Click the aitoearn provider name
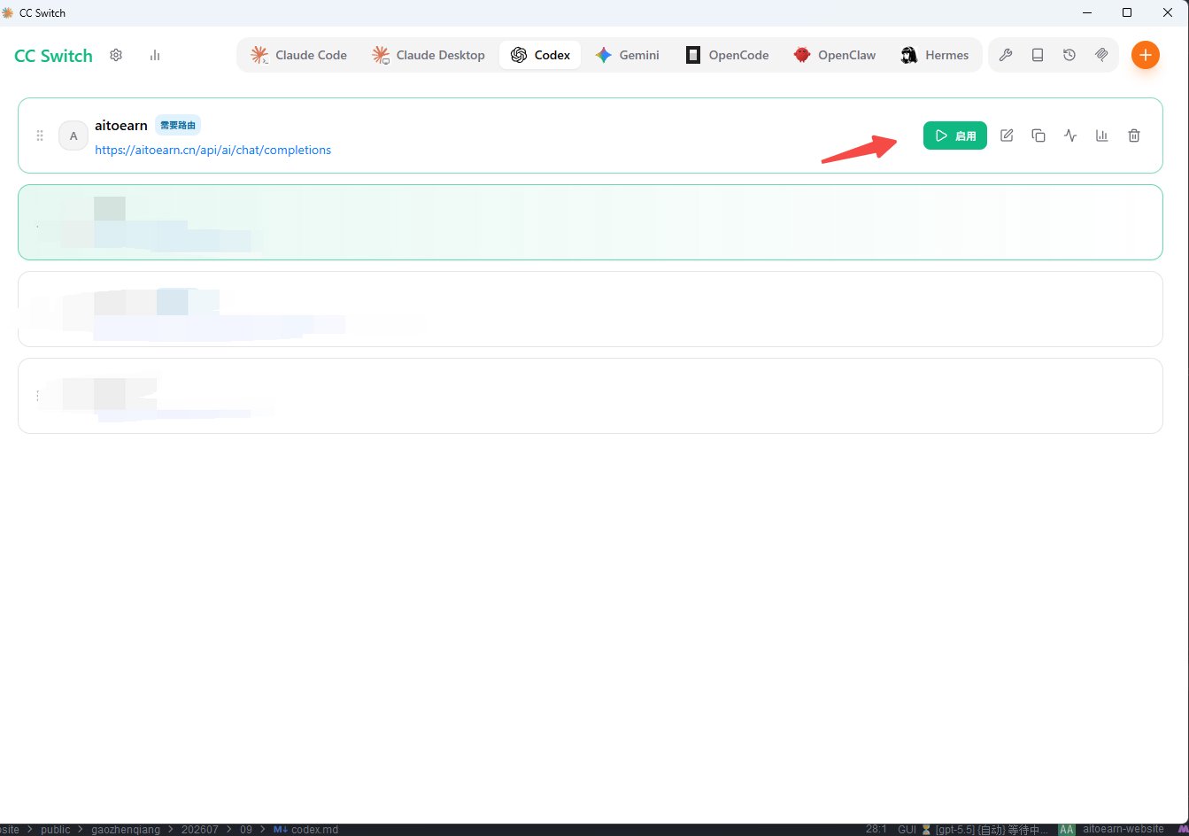Screen dimensions: 1189x836 coord(121,125)
